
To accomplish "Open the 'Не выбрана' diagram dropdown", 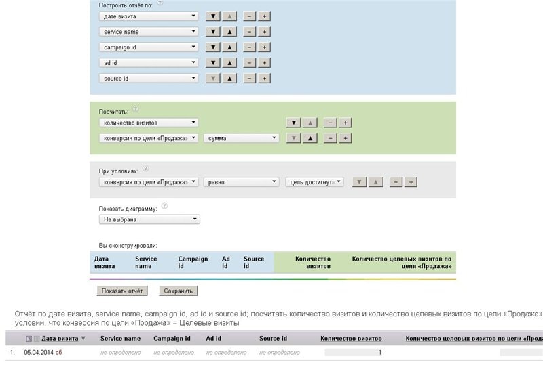I will tap(149, 219).
